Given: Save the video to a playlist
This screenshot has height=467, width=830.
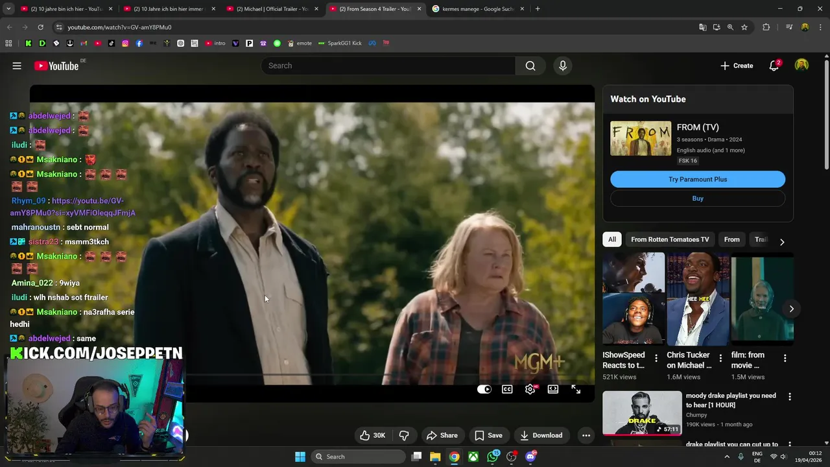Looking at the screenshot, I should (x=488, y=435).
